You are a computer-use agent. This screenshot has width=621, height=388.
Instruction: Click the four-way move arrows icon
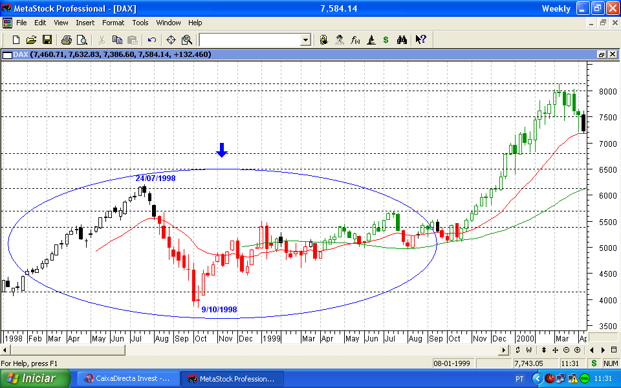pos(555,350)
